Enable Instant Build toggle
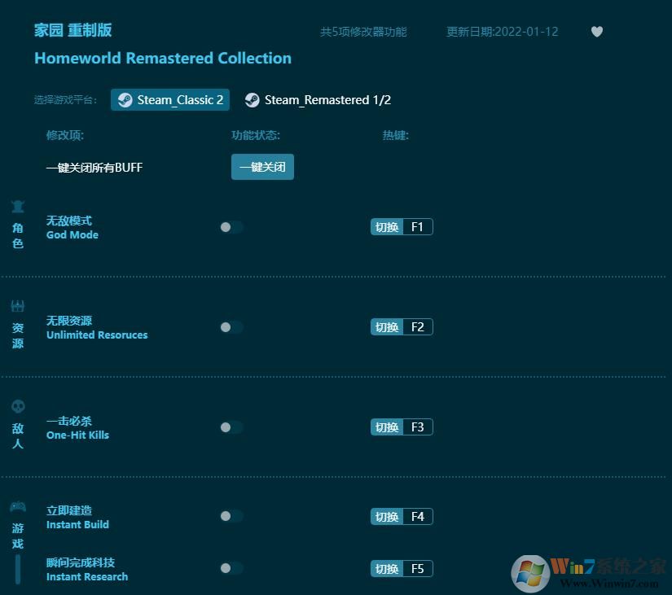The height and width of the screenshot is (595, 672). (x=231, y=516)
